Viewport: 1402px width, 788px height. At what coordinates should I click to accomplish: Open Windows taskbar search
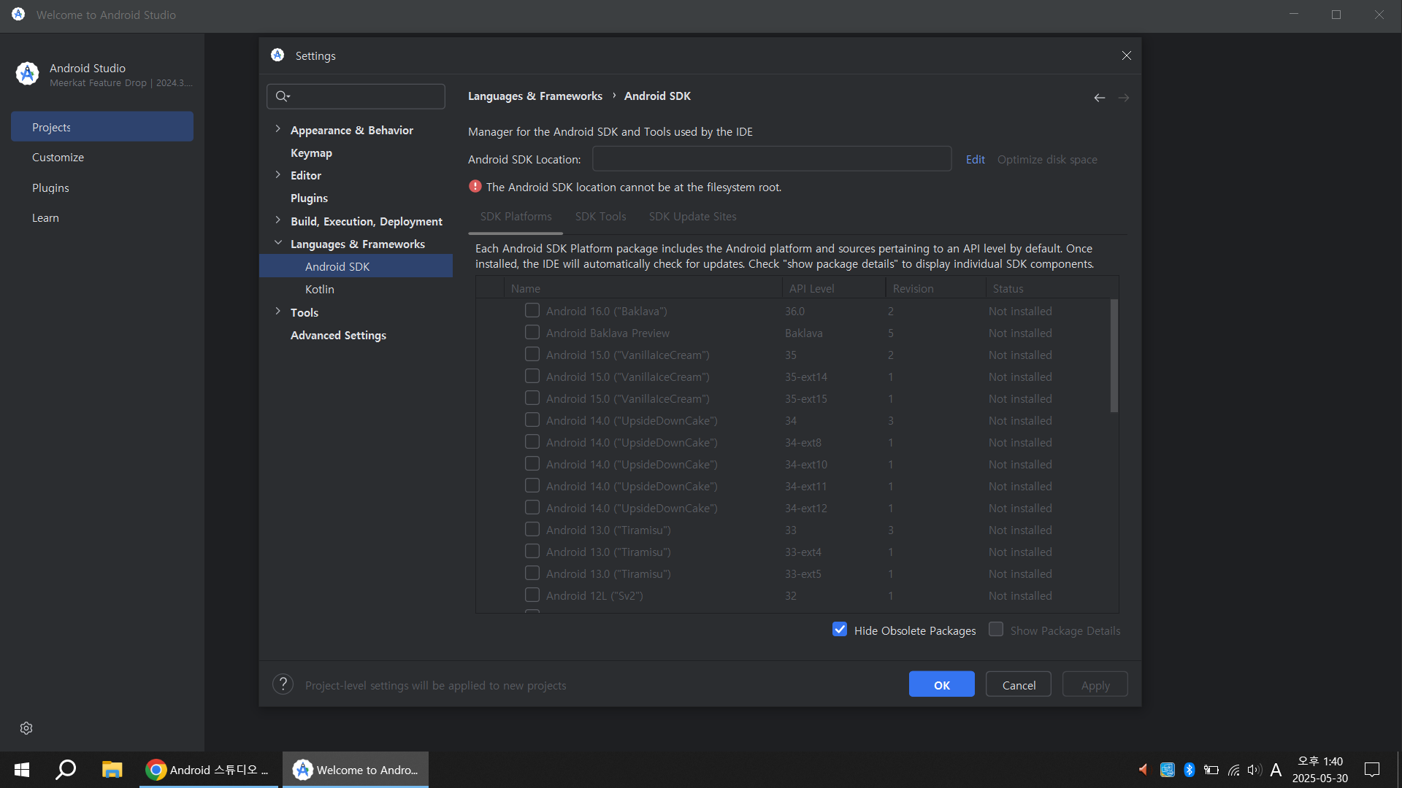(x=66, y=770)
